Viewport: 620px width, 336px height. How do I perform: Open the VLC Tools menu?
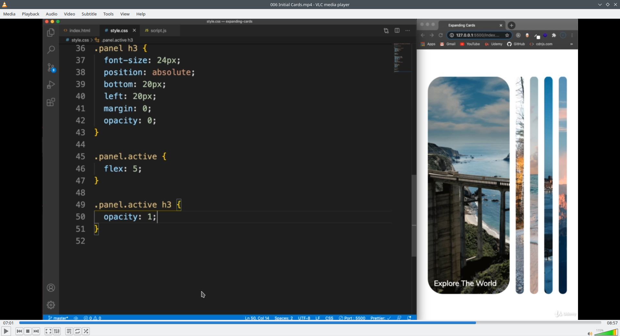108,14
